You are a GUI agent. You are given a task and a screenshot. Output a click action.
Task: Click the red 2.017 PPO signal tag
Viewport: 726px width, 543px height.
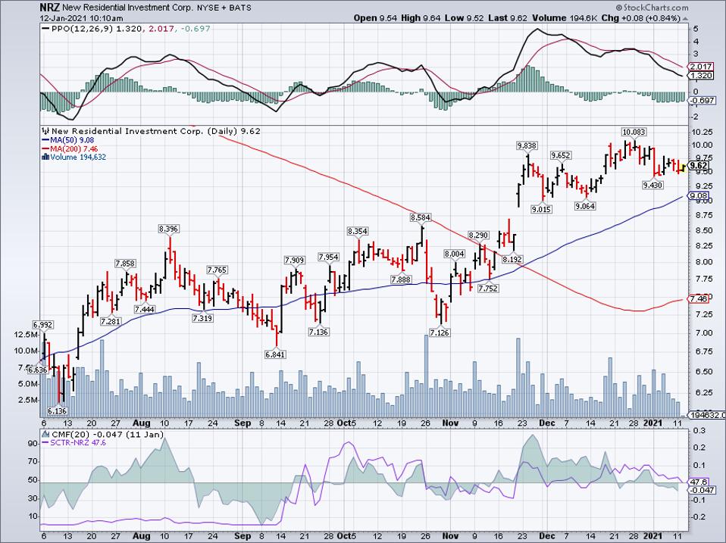pyautogui.click(x=701, y=67)
